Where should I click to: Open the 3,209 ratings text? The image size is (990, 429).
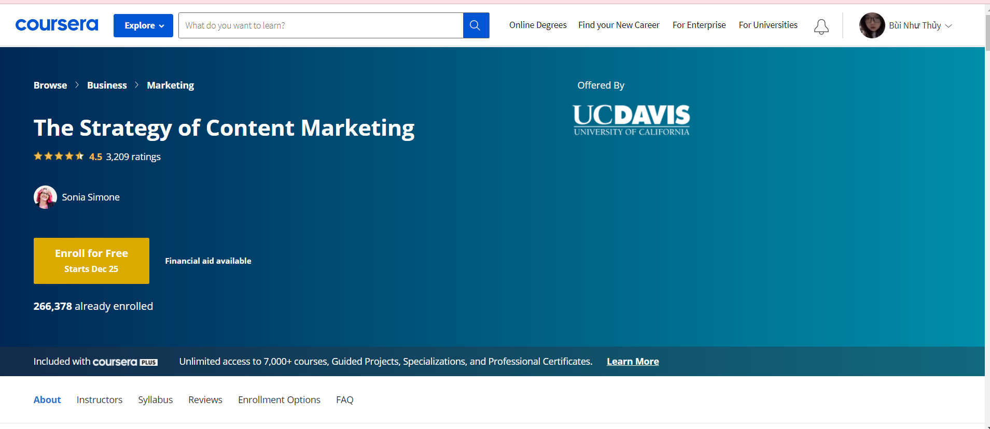point(133,156)
